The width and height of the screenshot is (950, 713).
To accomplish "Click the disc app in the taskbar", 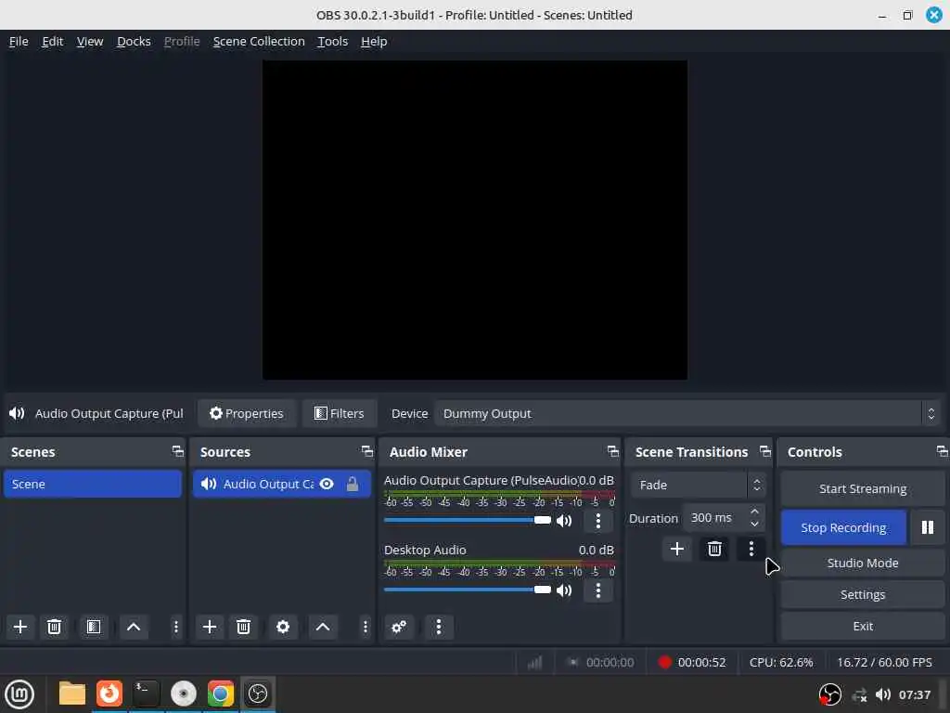I will point(183,694).
